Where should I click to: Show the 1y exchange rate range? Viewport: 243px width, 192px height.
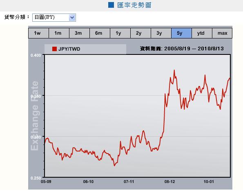tap(120, 33)
